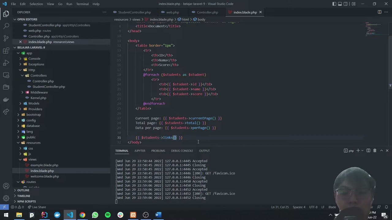The width and height of the screenshot is (392, 220).
Task: Open the File menu
Action: coord(13,4)
